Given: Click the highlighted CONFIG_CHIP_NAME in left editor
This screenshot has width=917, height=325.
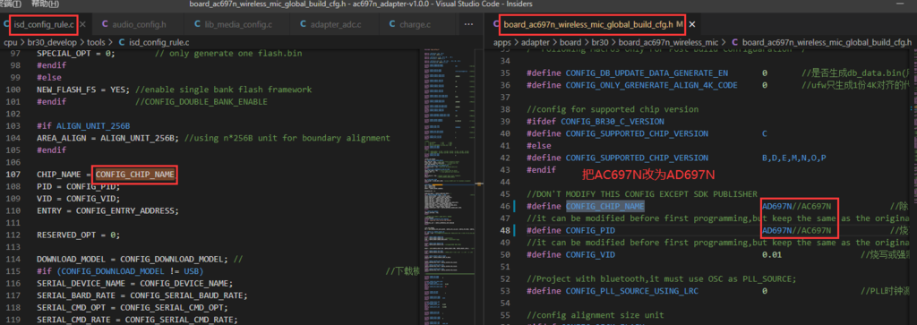Looking at the screenshot, I should (x=135, y=175).
